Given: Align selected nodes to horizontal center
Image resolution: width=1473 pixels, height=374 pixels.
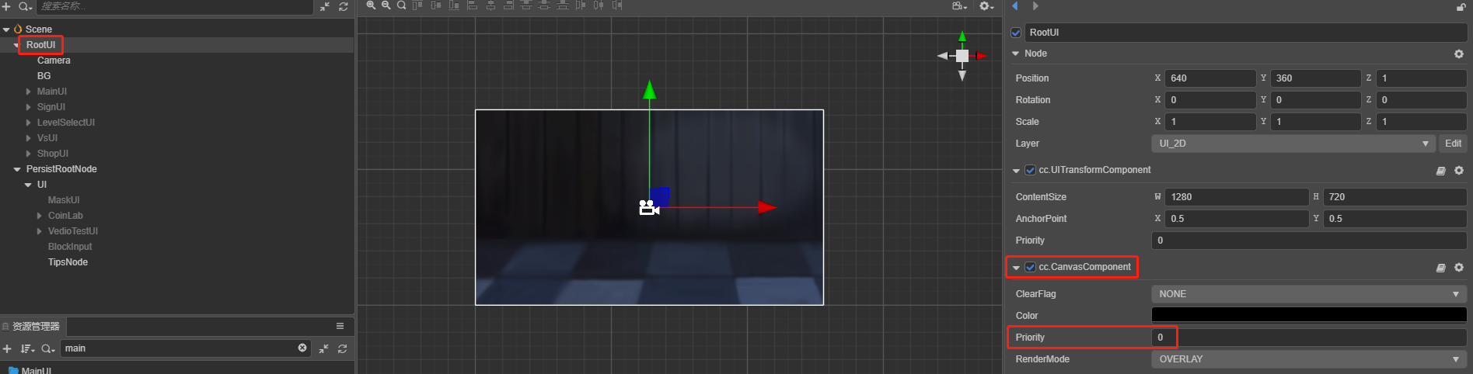Looking at the screenshot, I should point(490,5).
